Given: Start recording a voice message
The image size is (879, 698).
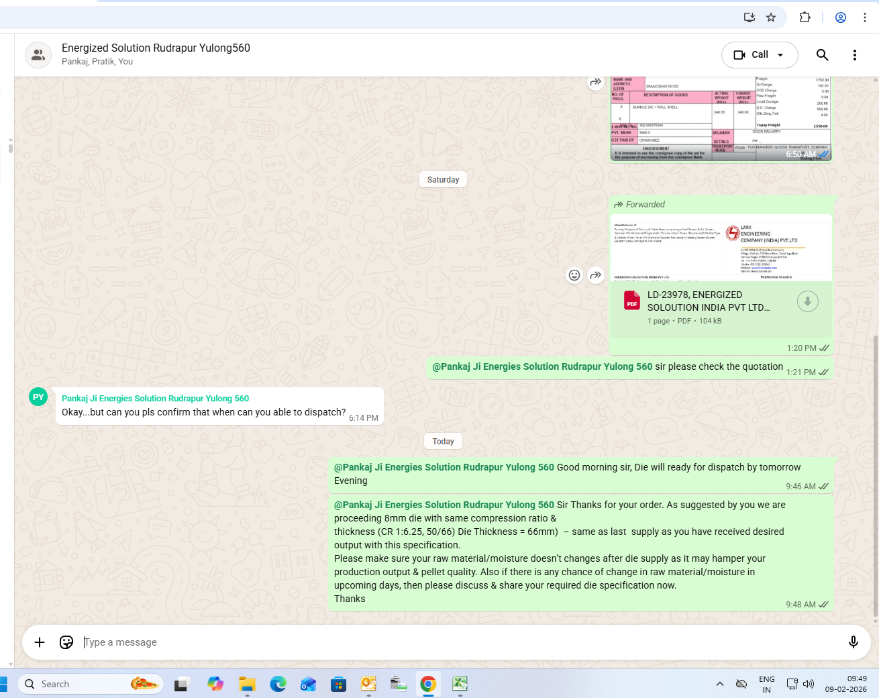Looking at the screenshot, I should [x=853, y=642].
